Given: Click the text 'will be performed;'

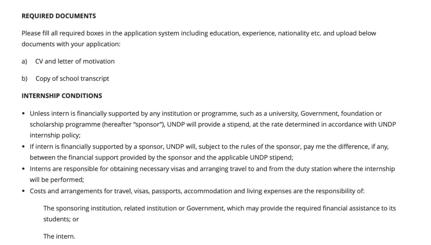Looking at the screenshot, I should coord(57,180).
